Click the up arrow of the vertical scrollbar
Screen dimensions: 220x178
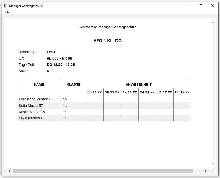point(213,22)
